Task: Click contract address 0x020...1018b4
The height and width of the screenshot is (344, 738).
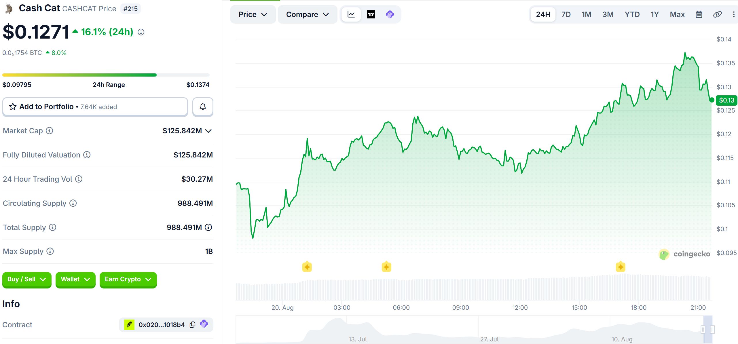Action: tap(162, 325)
